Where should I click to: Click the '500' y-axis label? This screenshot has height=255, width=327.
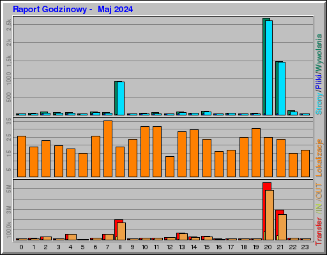8,97
